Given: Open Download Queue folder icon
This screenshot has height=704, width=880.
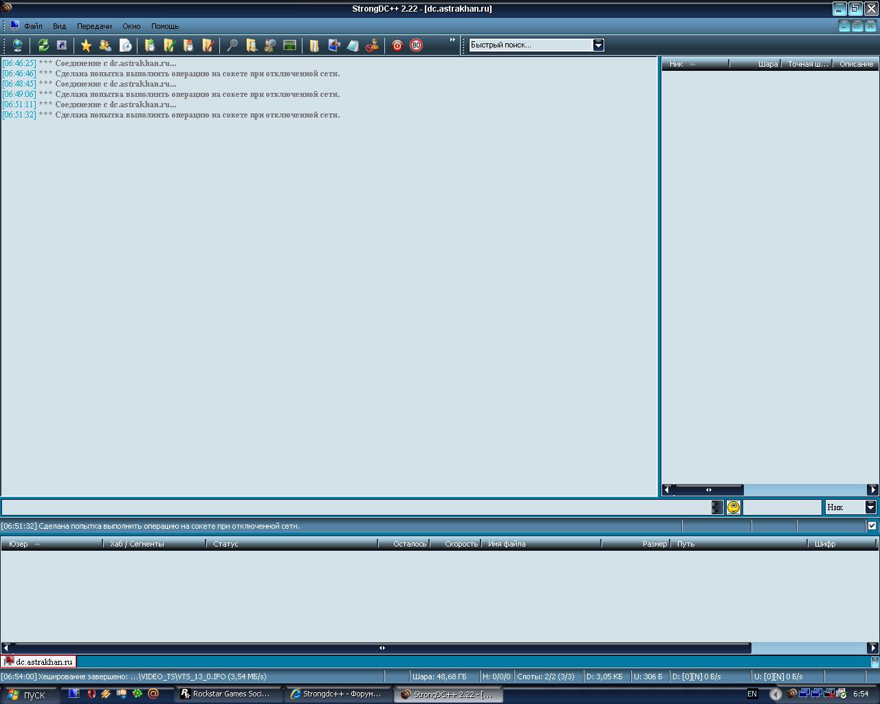Looking at the screenshot, I should pyautogui.click(x=149, y=45).
